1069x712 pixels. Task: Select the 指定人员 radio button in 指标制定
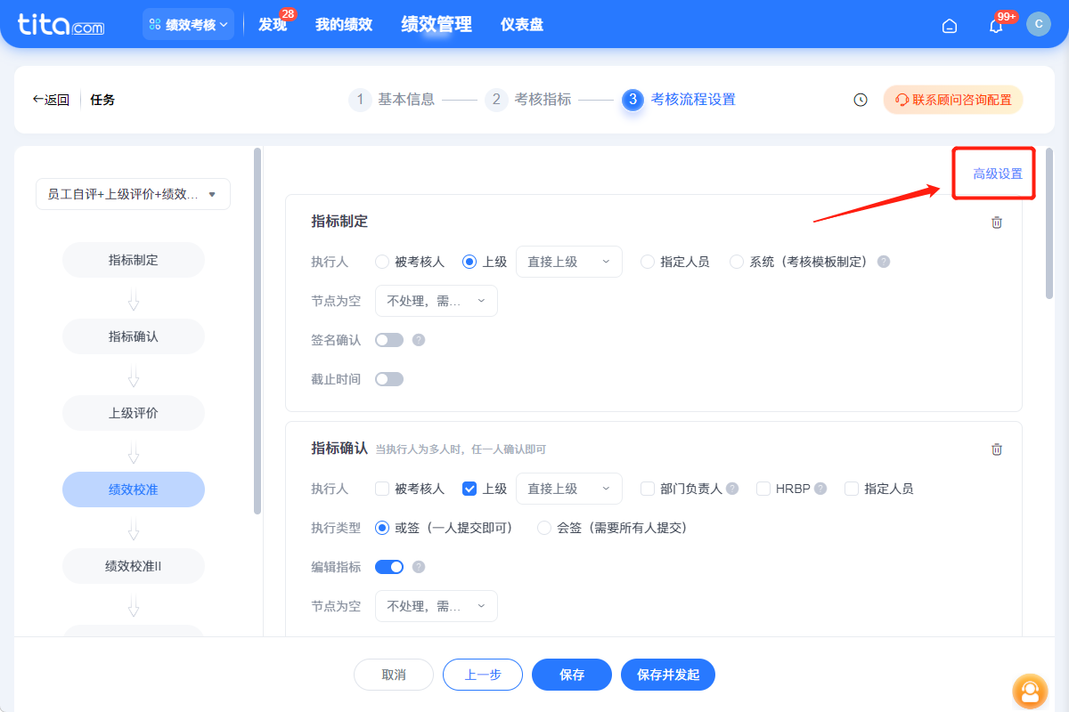pyautogui.click(x=647, y=261)
